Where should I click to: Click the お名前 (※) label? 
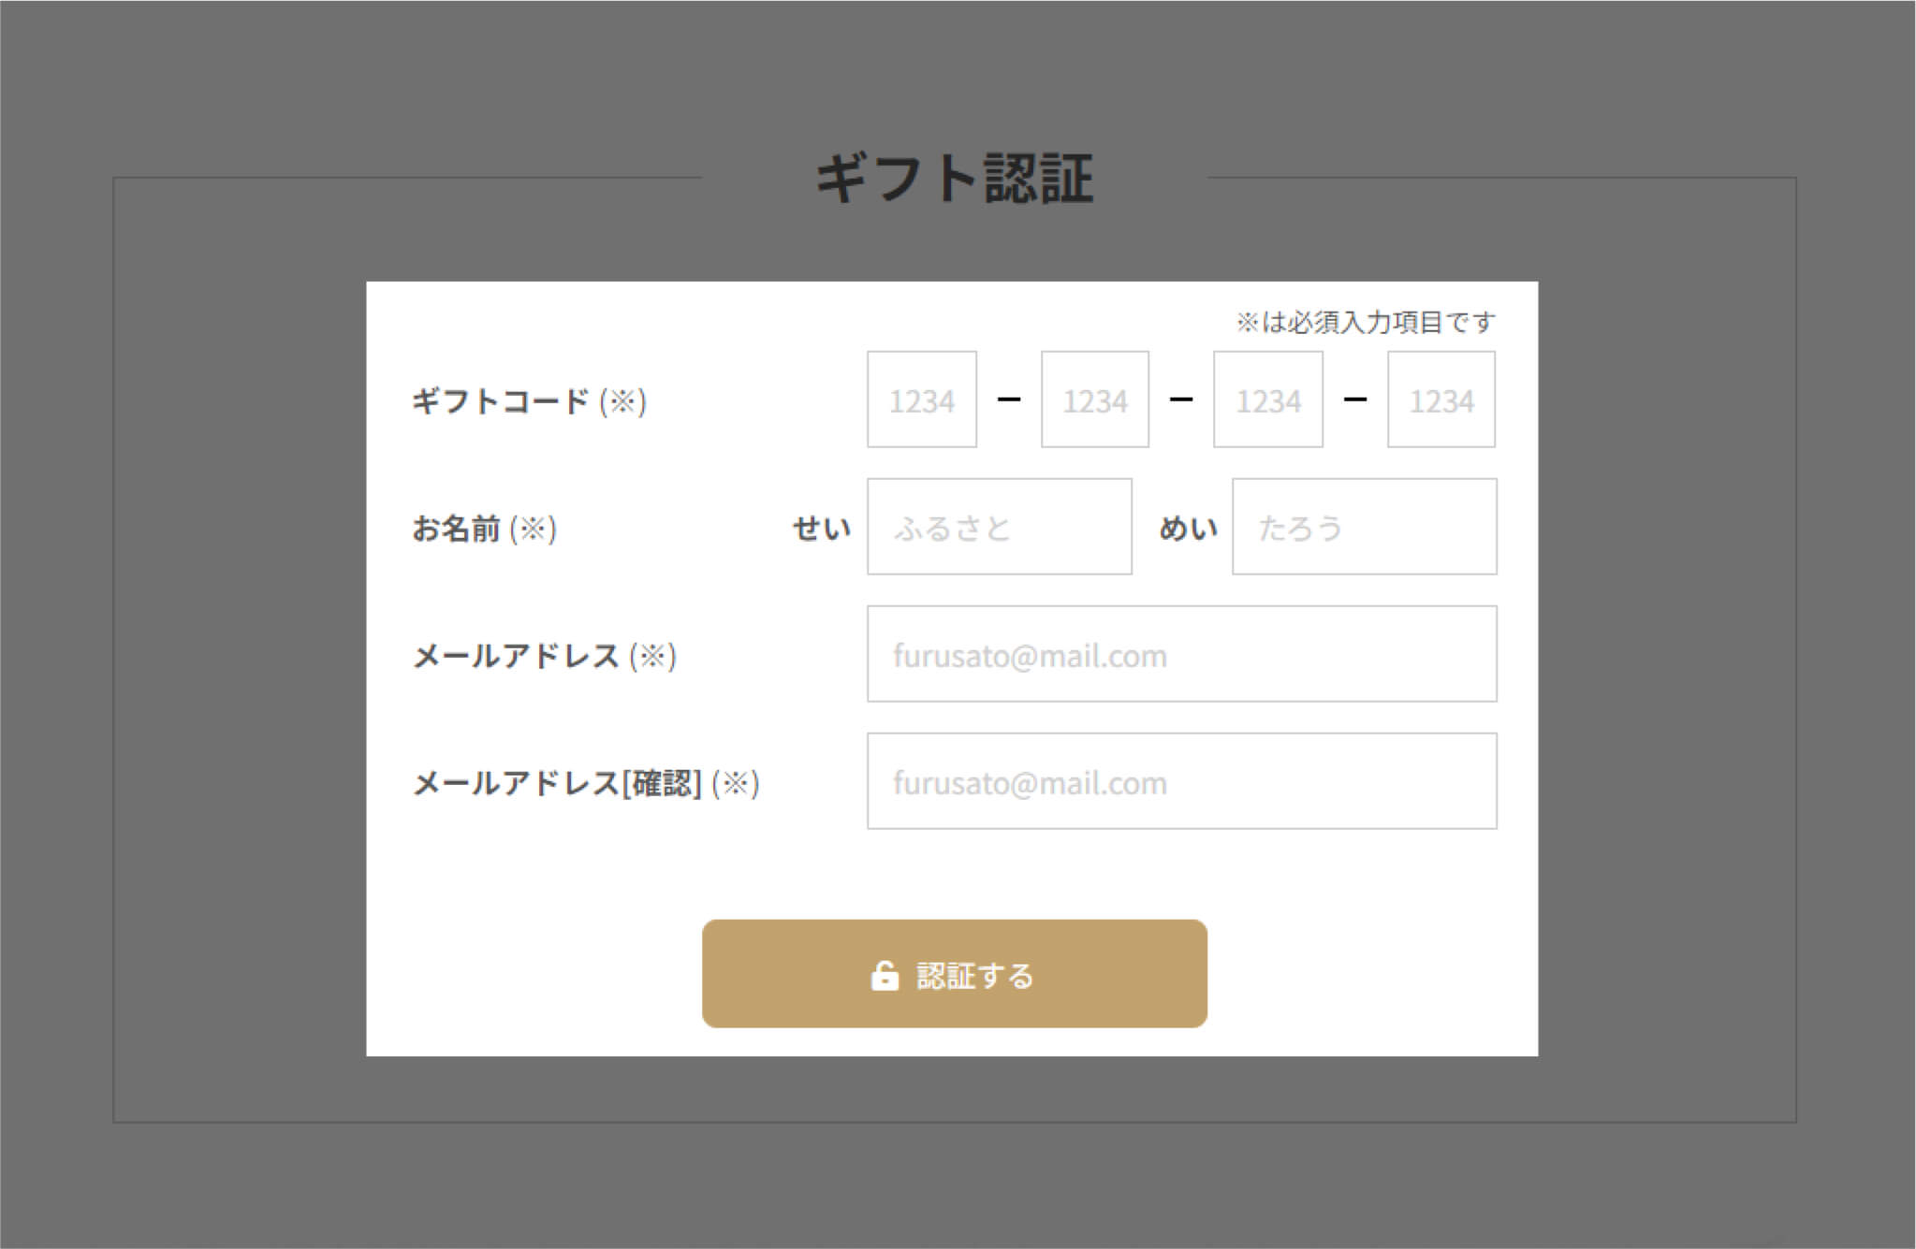484,529
